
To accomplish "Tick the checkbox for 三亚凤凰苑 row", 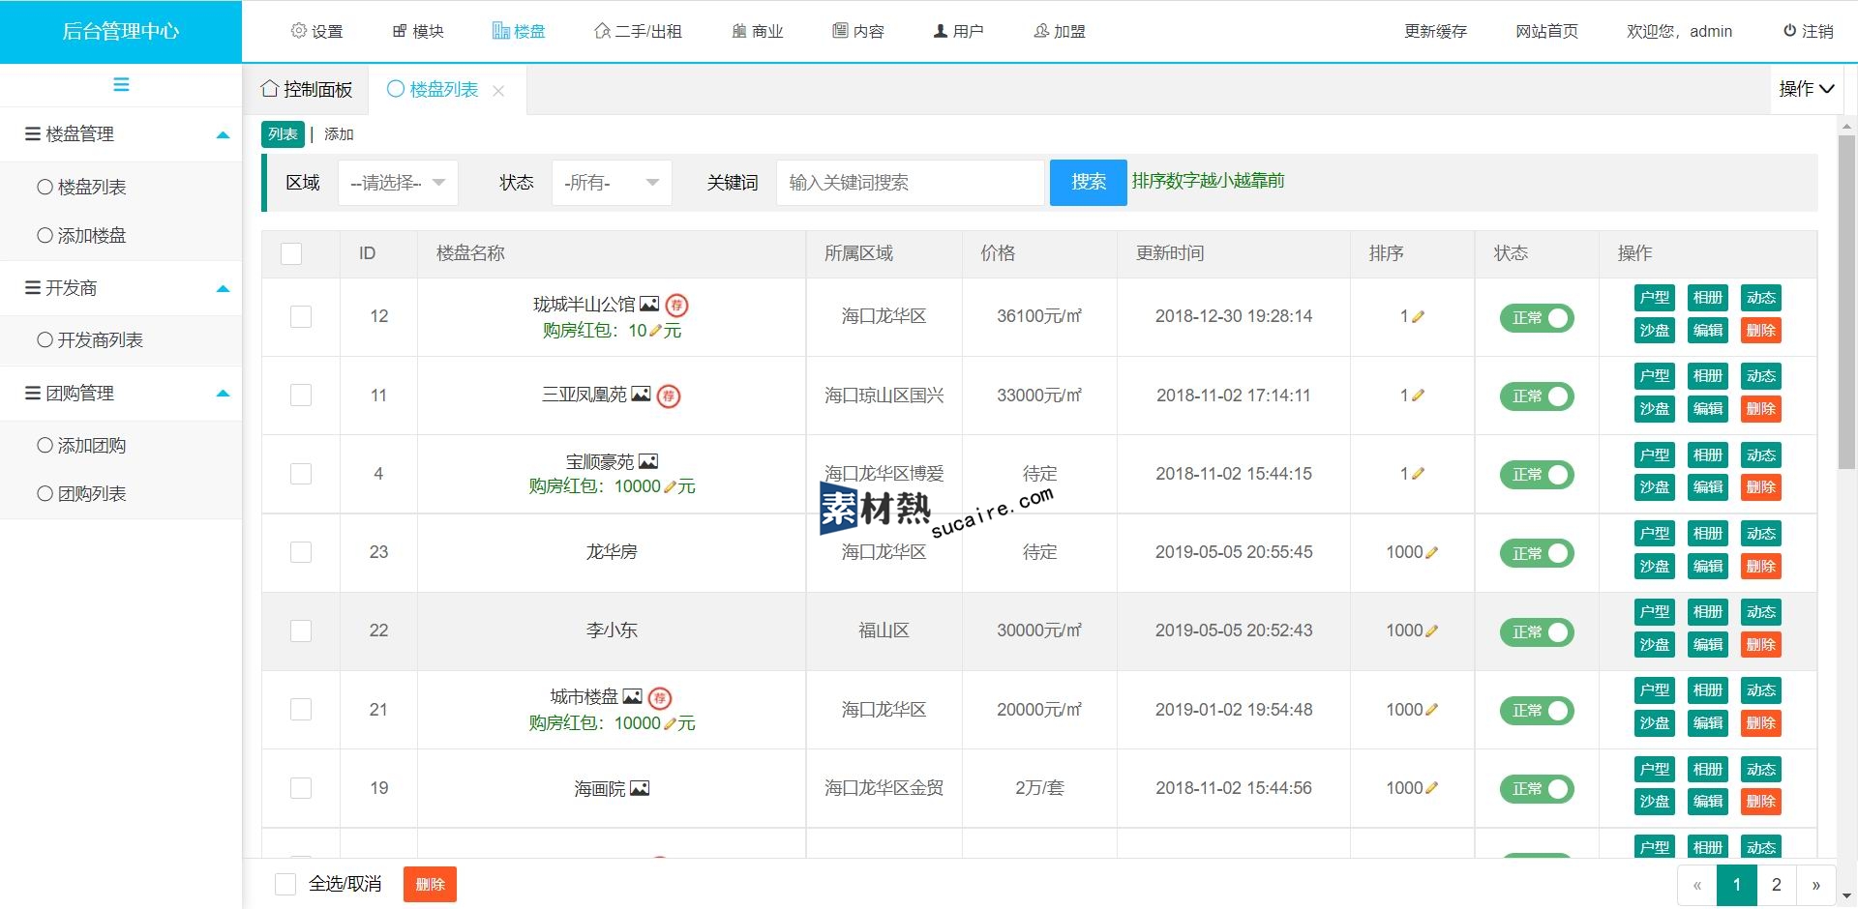I will click(x=301, y=395).
